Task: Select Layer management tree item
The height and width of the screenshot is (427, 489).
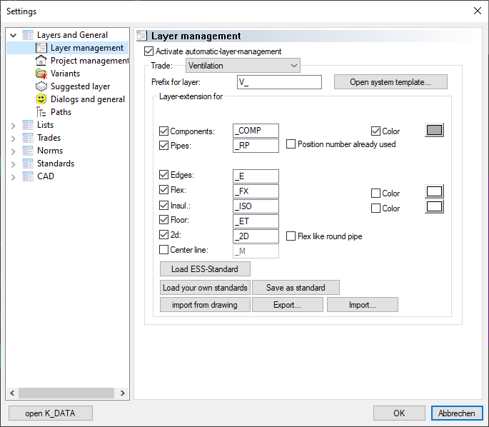Action: (x=86, y=48)
